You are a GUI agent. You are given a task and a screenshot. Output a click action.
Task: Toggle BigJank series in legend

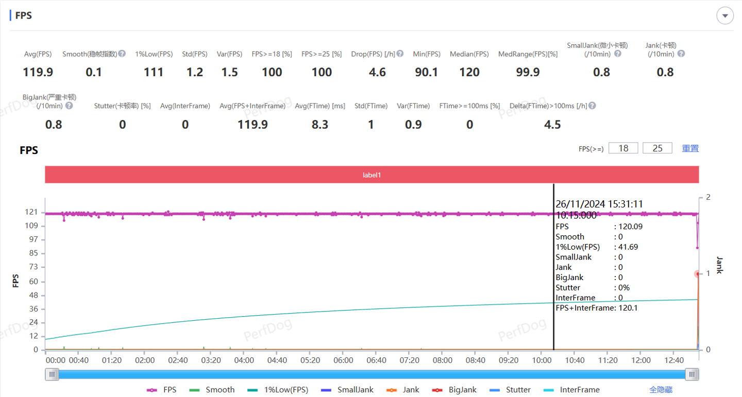click(x=454, y=390)
